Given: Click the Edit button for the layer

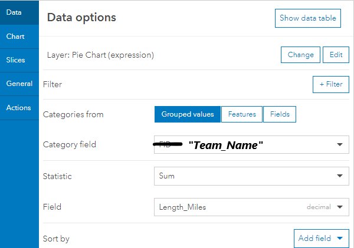Looking at the screenshot, I should click(336, 55).
